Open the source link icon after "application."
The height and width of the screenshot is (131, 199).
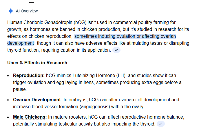point(116,50)
